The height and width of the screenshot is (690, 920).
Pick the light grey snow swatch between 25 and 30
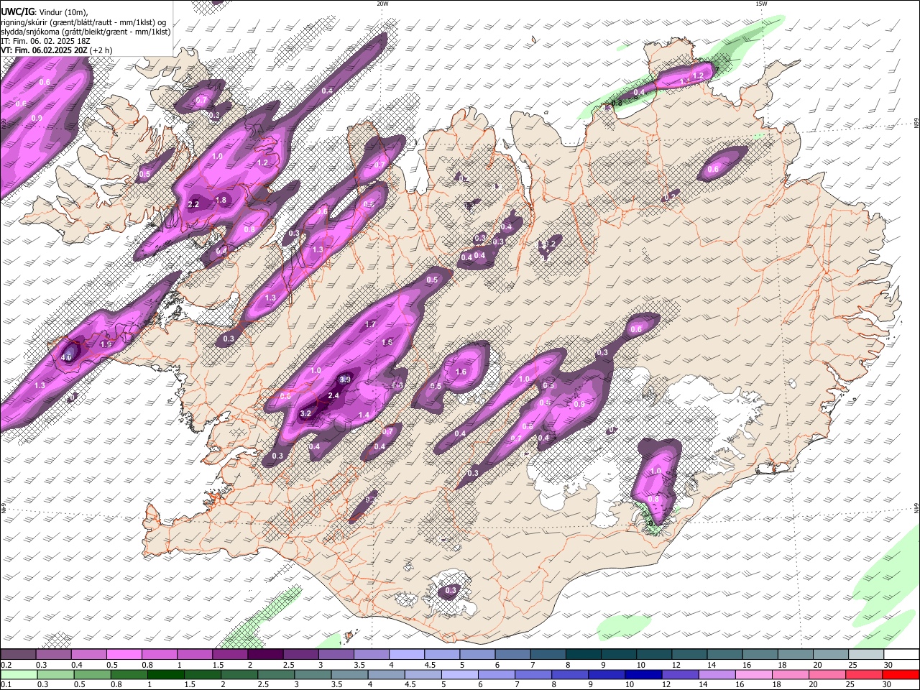click(865, 655)
